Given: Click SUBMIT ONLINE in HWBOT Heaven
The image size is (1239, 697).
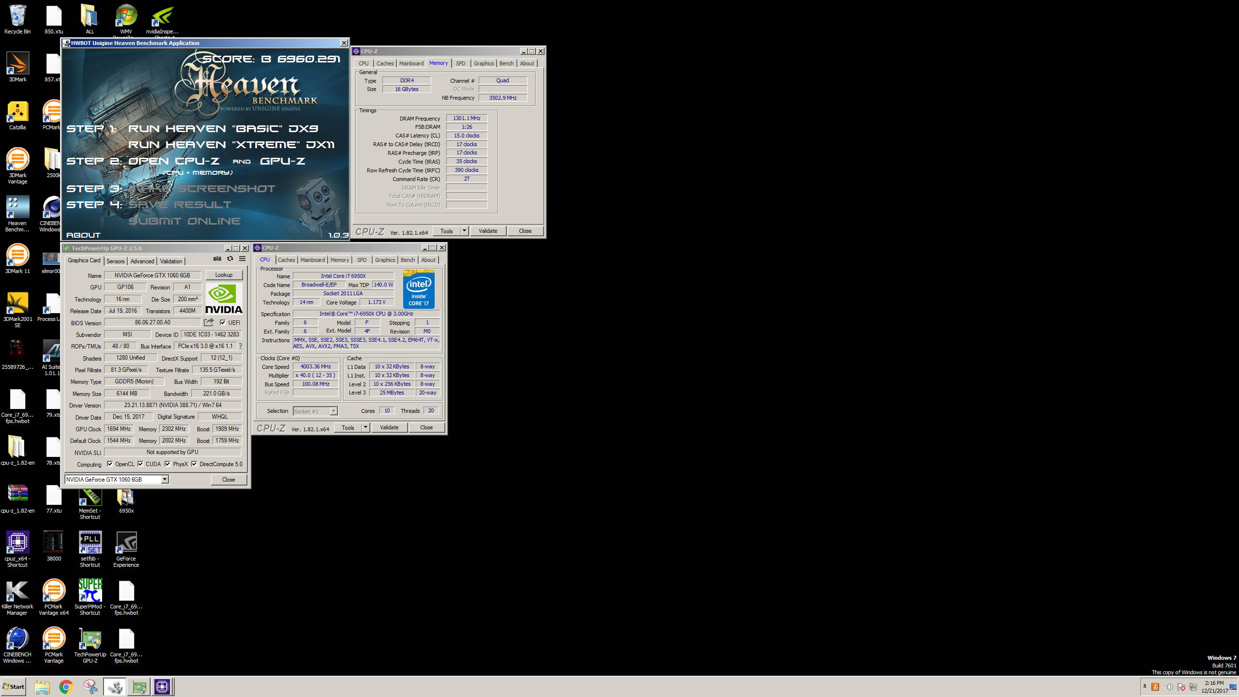Looking at the screenshot, I should click(184, 221).
